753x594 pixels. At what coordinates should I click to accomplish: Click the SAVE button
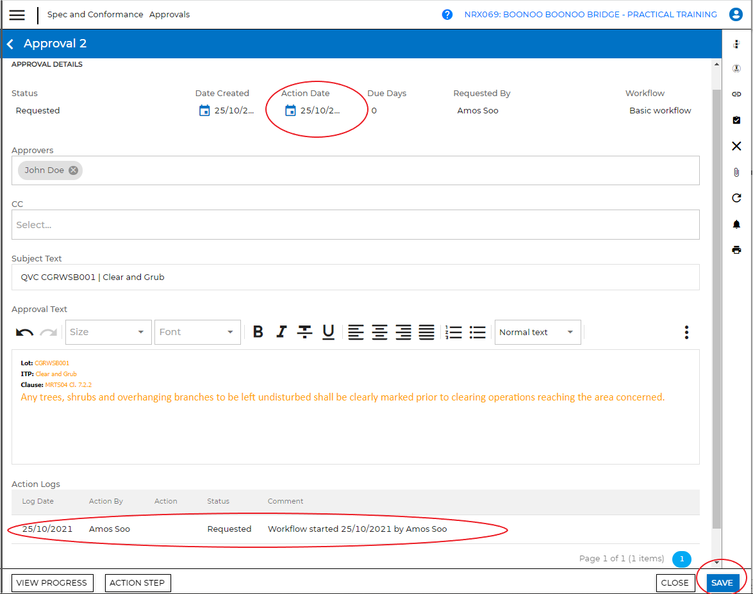pyautogui.click(x=722, y=582)
